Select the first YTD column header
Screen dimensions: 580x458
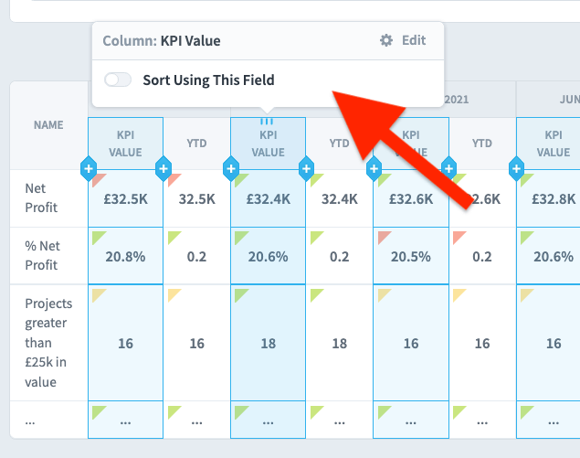196,144
